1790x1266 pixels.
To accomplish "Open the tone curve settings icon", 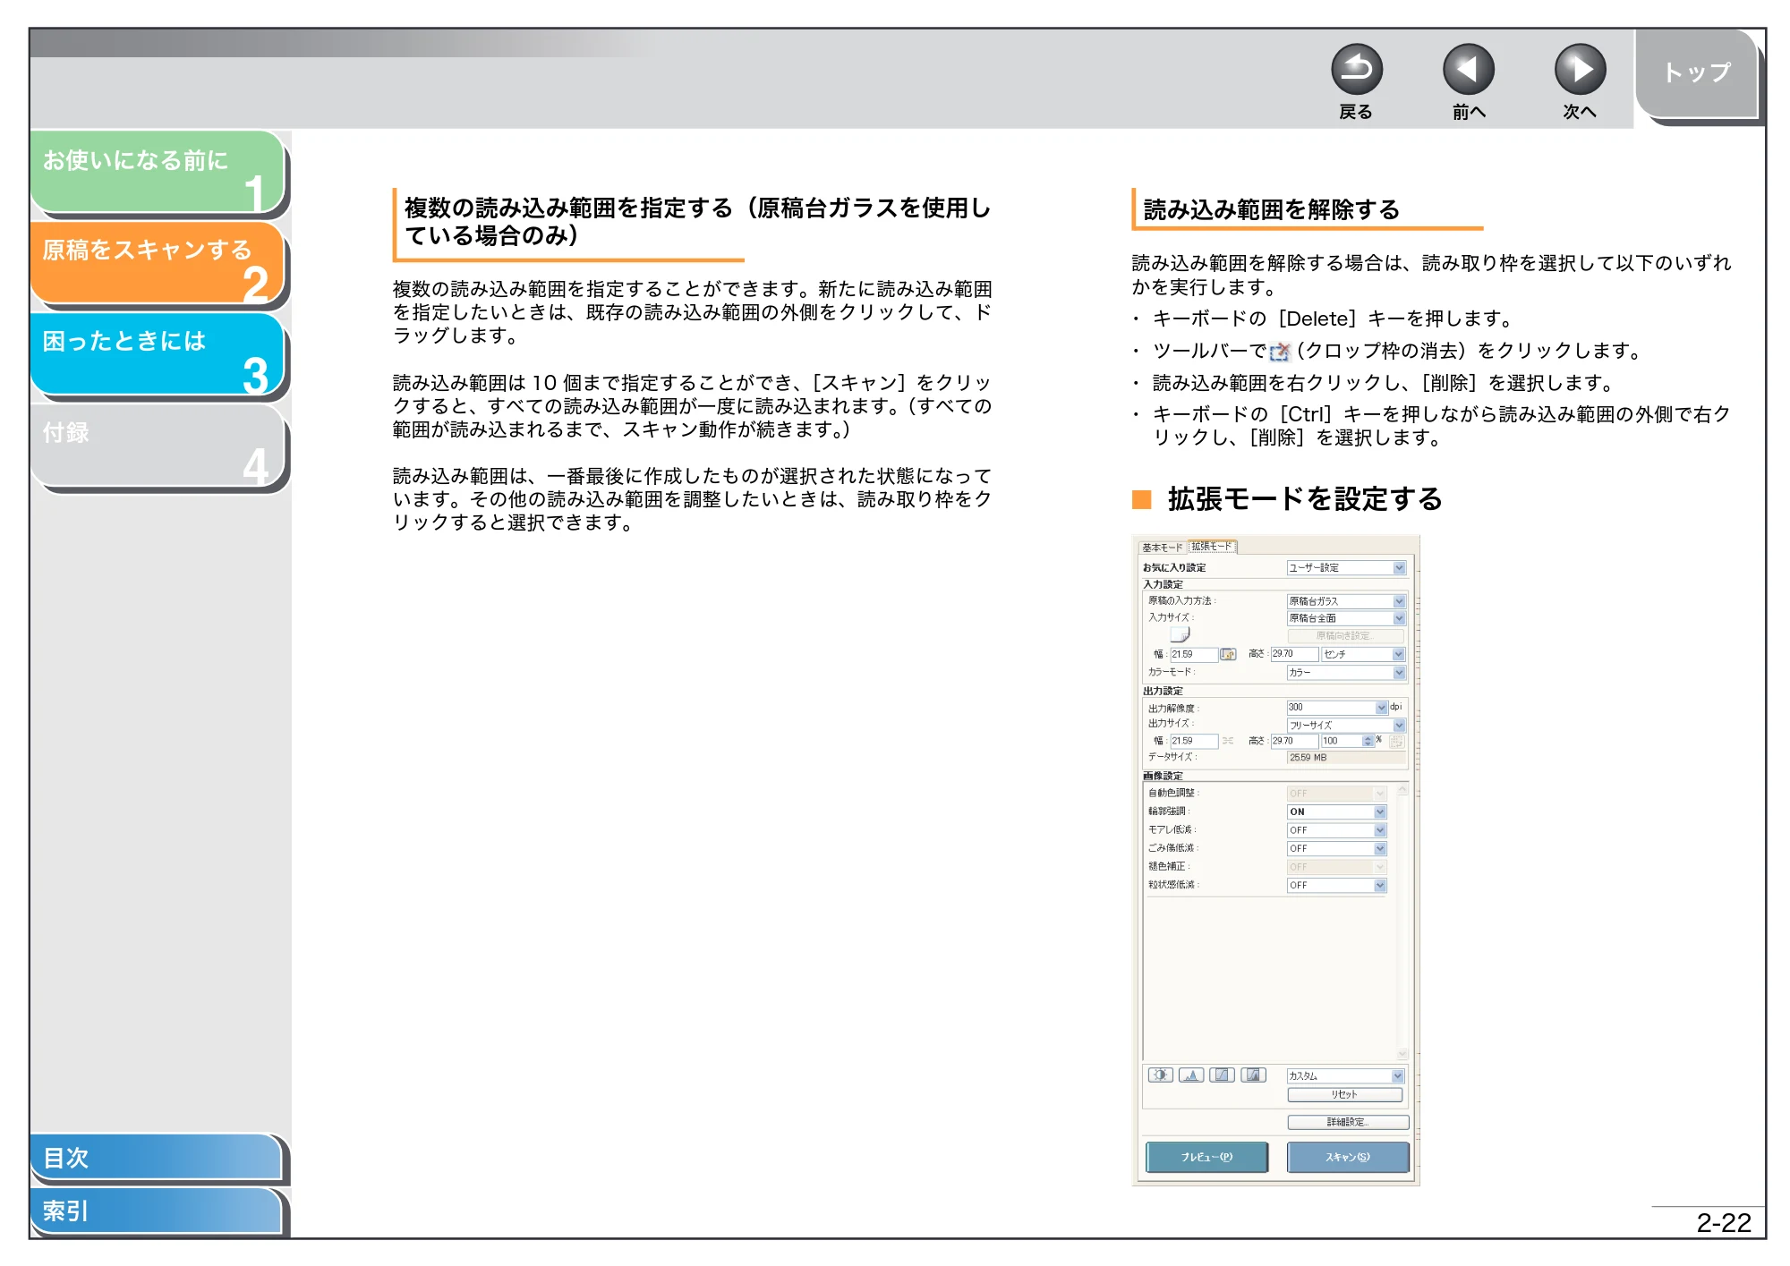I will coord(1222,1075).
